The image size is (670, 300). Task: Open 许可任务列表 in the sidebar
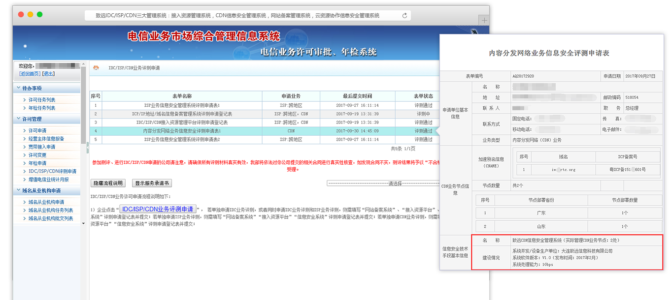coord(42,100)
